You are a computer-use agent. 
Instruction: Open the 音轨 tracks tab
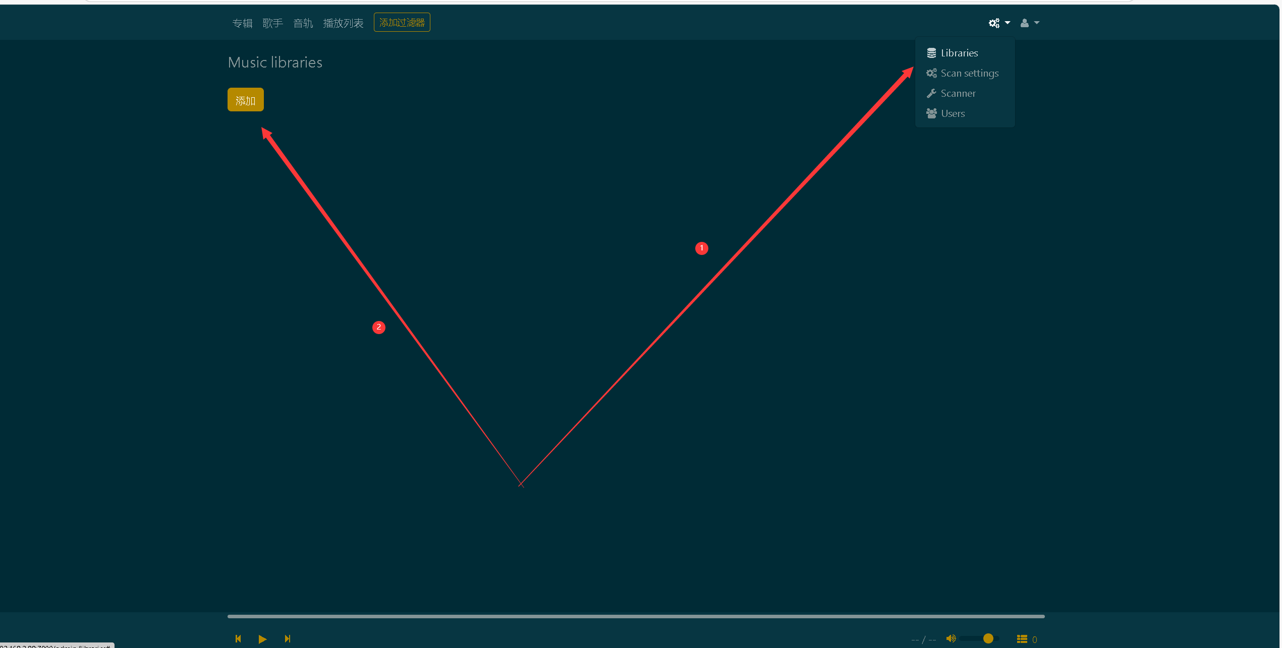tap(303, 23)
